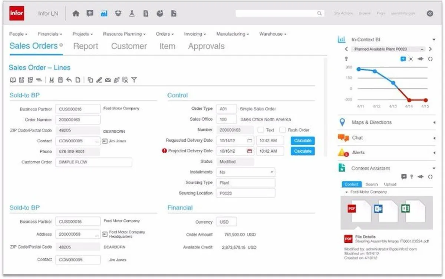Click the Sourcing Location field
This screenshot has height=279, width=445.
coord(246,193)
